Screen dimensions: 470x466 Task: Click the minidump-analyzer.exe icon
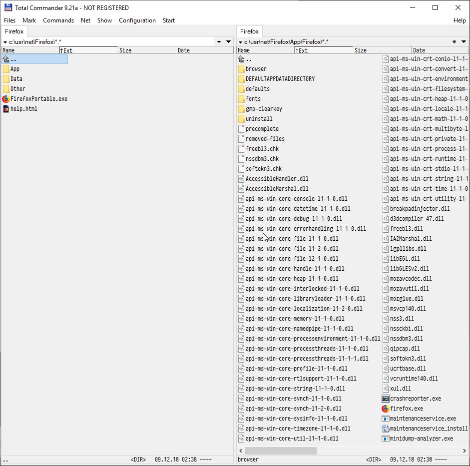click(385, 439)
